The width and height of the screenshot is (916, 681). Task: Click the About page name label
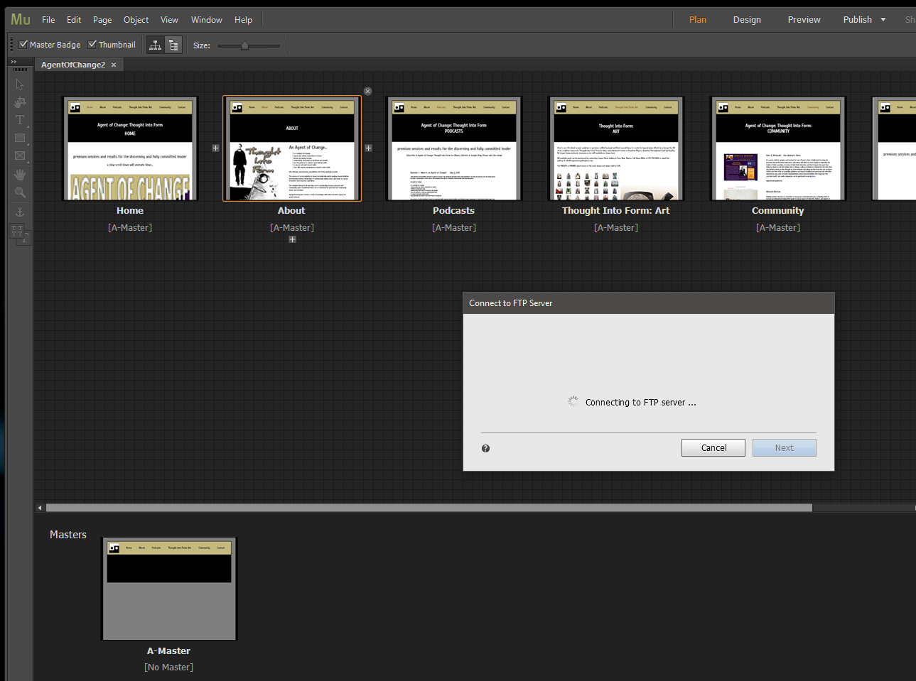click(x=291, y=211)
